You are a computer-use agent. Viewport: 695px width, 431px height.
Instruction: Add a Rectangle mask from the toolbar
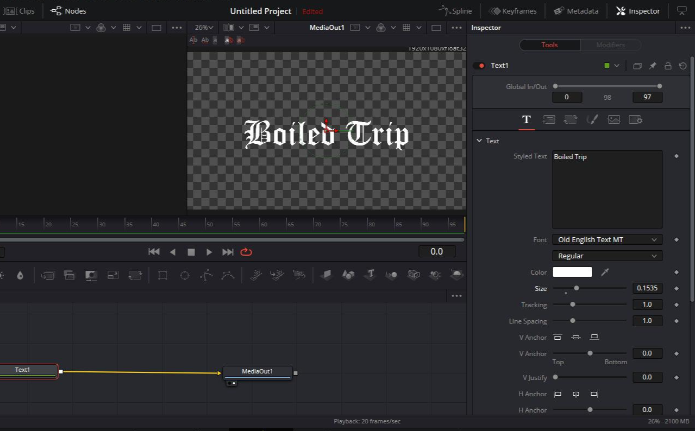tap(162, 275)
